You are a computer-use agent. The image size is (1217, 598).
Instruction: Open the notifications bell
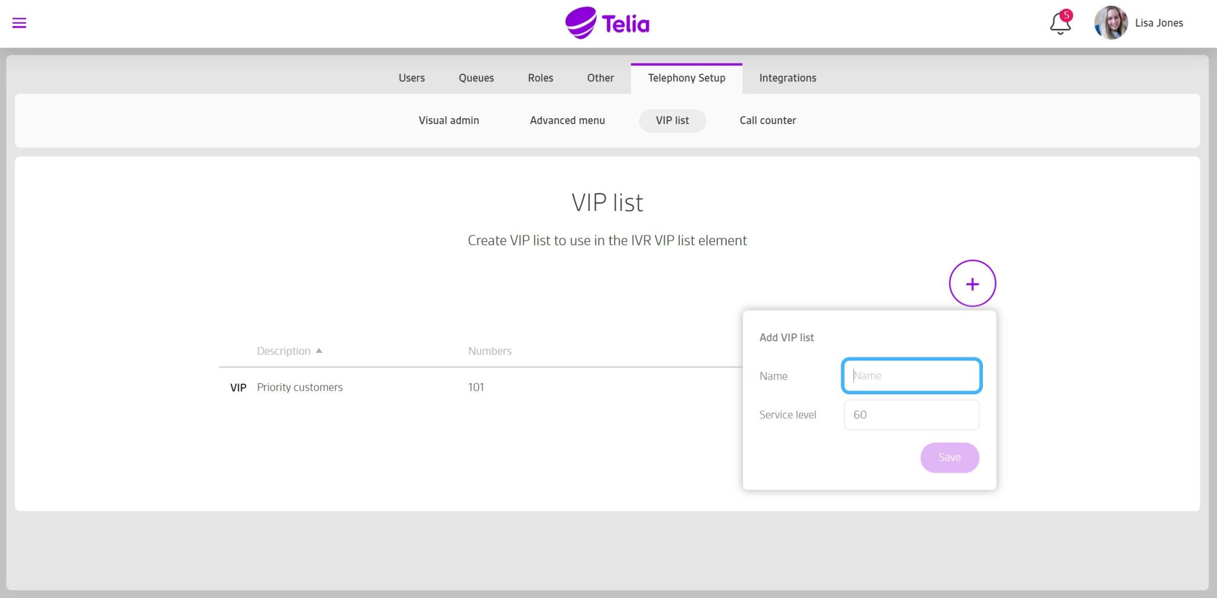click(1060, 23)
